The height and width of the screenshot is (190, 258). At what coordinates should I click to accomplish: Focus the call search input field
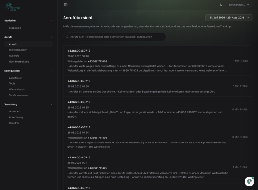pos(114,37)
